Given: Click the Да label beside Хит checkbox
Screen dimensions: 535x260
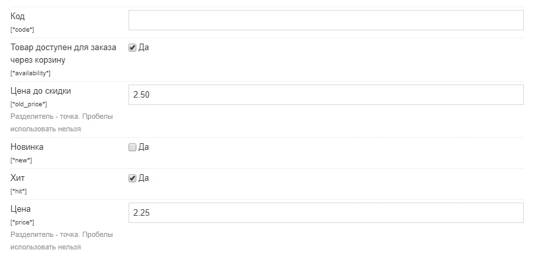Looking at the screenshot, I should tap(144, 178).
